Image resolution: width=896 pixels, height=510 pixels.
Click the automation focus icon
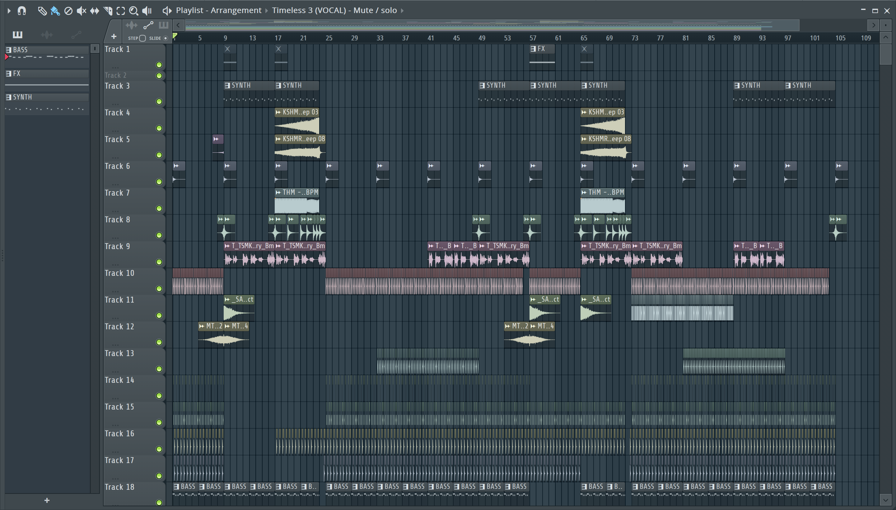(148, 25)
